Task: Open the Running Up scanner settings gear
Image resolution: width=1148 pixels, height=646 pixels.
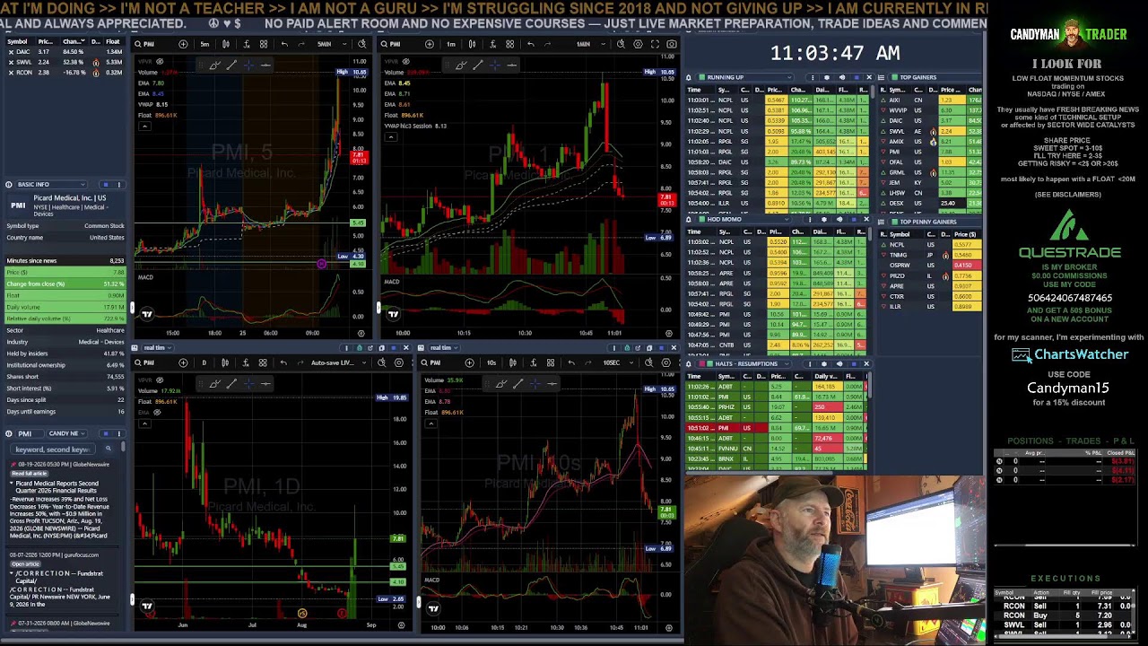Action: coord(827,77)
